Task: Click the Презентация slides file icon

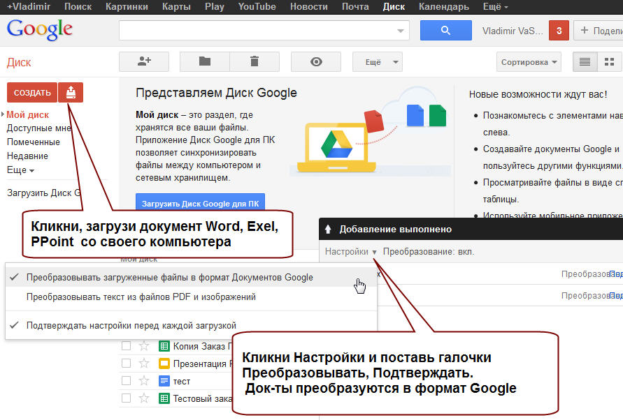Action: [x=164, y=363]
